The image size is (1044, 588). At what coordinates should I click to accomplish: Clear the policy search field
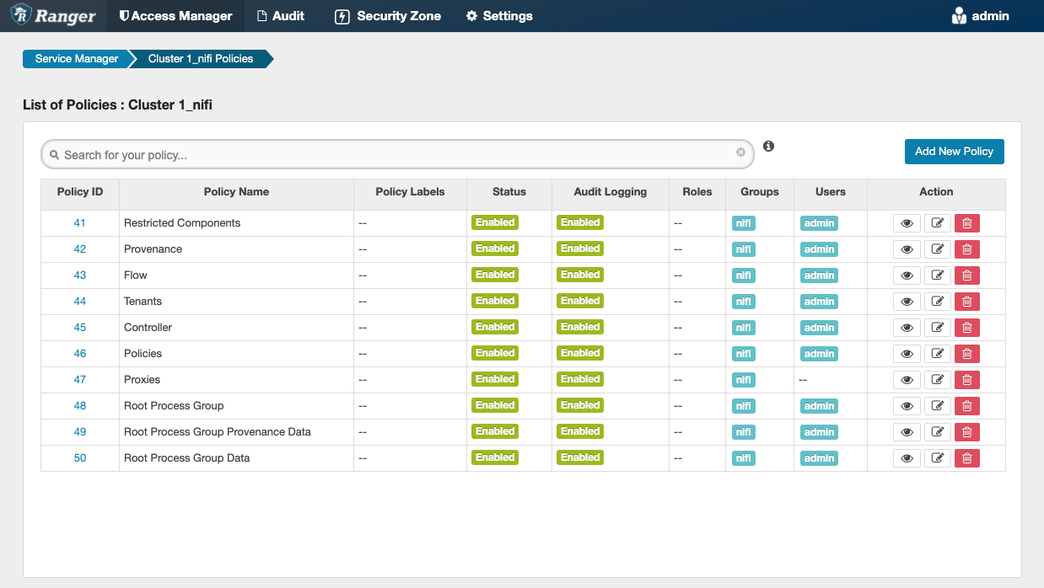[740, 152]
